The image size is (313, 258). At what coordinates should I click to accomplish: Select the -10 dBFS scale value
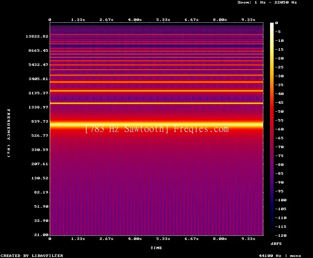click(x=279, y=40)
